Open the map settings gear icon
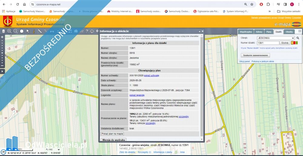 [97, 31]
